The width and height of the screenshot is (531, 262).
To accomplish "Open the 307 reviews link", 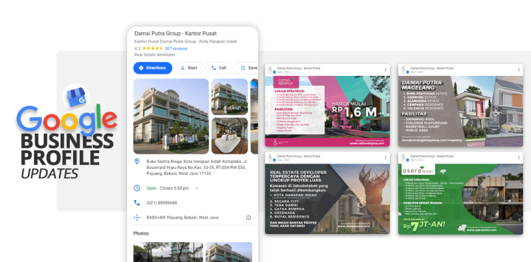I will (176, 49).
